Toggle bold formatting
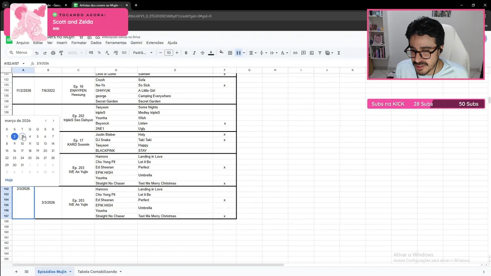Image resolution: width=491 pixels, height=276 pixels. coord(186,53)
